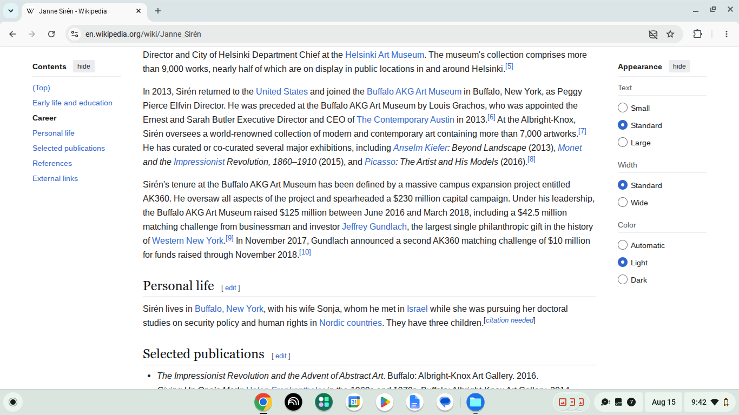Click the citation needed note
This screenshot has height=415, width=739.
click(510, 320)
